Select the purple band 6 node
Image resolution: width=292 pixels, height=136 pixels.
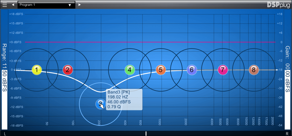point(192,70)
